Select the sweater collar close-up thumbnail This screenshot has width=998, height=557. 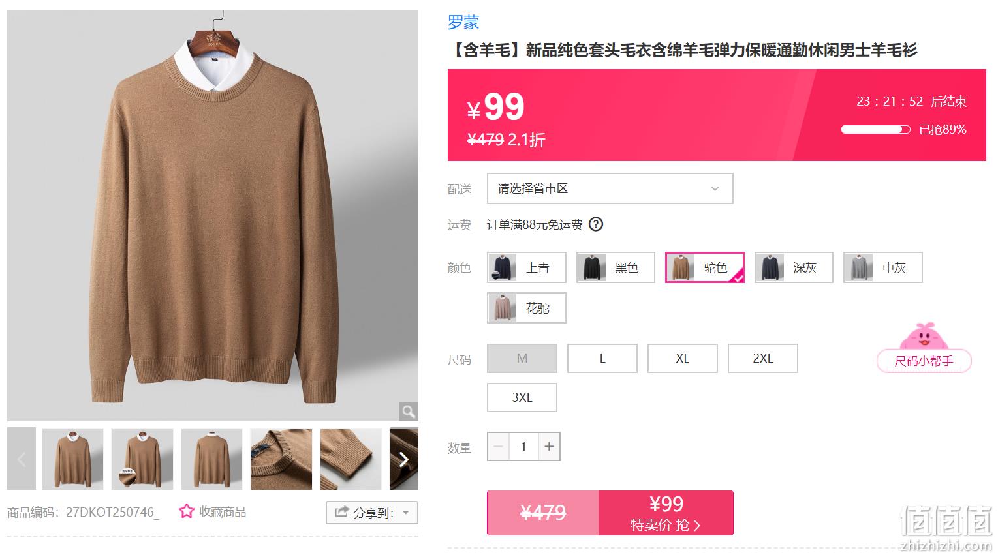[x=281, y=459]
